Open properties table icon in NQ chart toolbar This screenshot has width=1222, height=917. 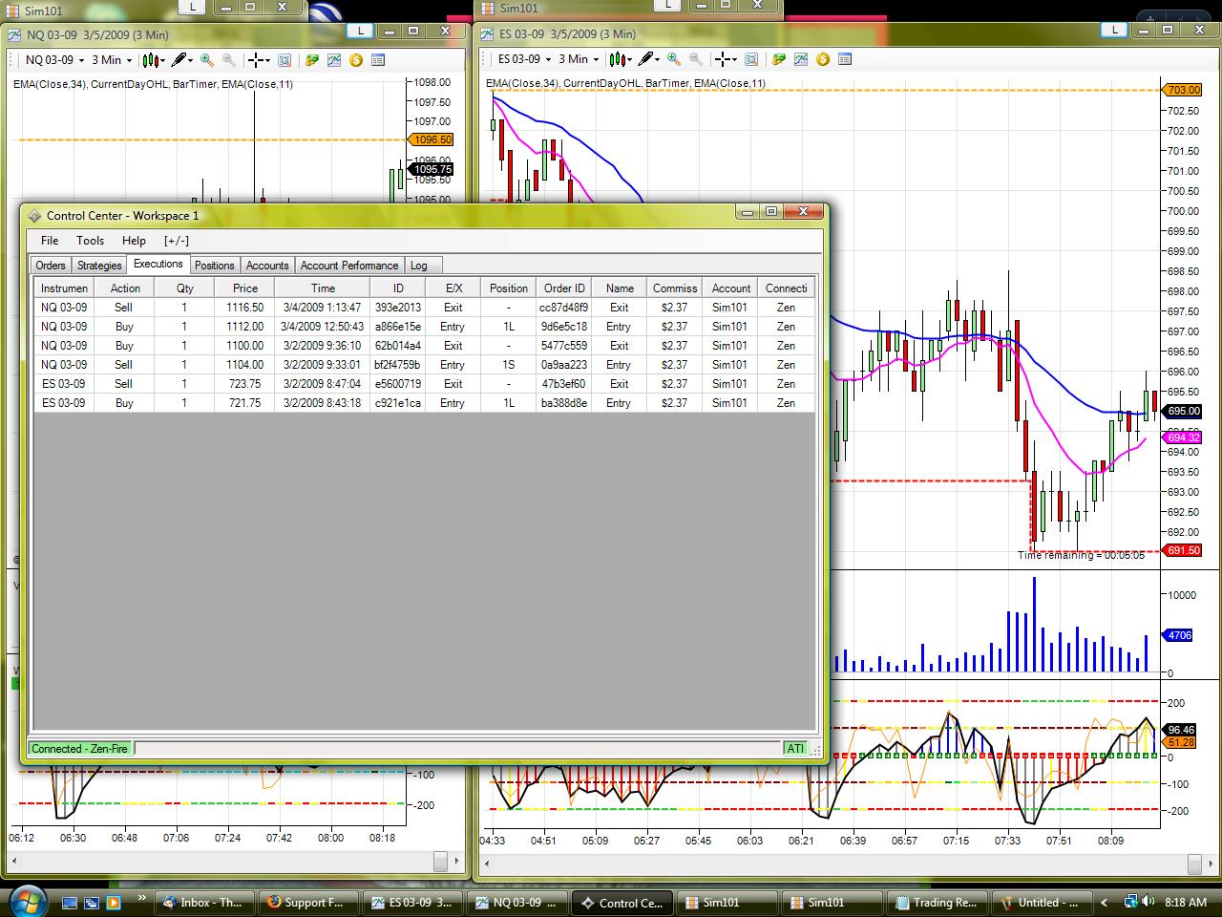click(x=378, y=59)
